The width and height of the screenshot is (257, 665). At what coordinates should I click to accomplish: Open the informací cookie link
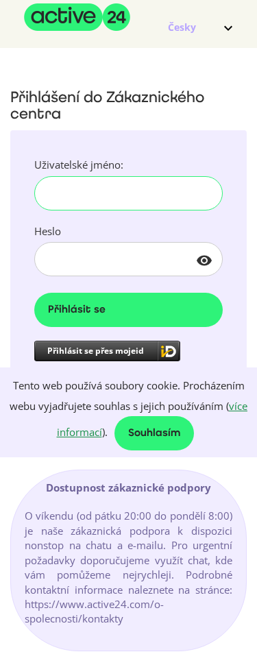79,433
